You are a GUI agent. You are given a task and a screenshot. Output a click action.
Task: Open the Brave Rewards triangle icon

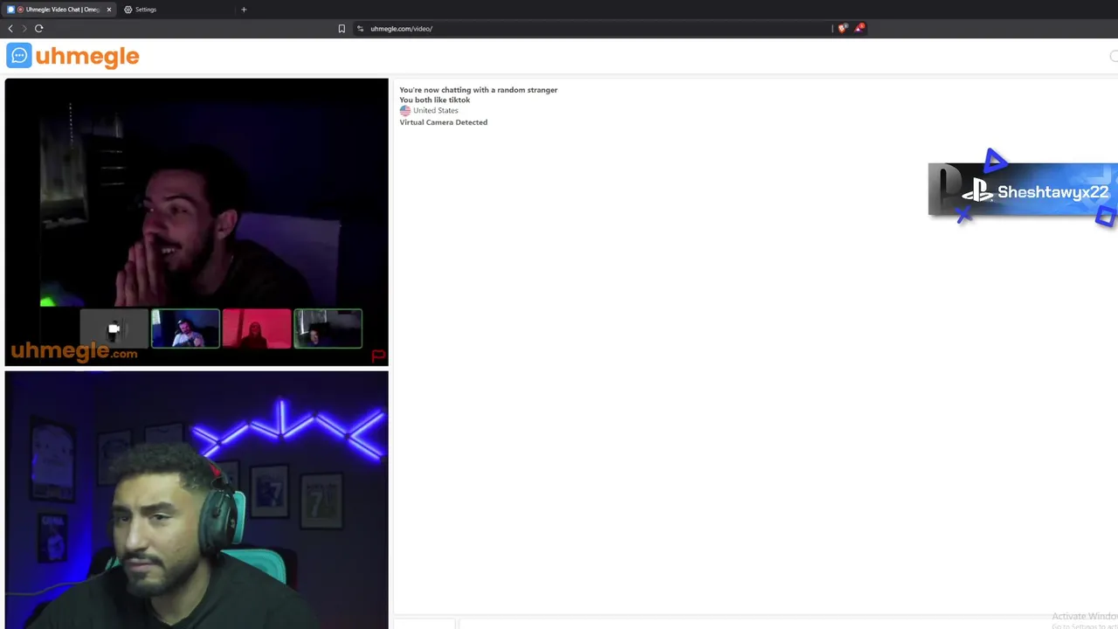pos(859,28)
